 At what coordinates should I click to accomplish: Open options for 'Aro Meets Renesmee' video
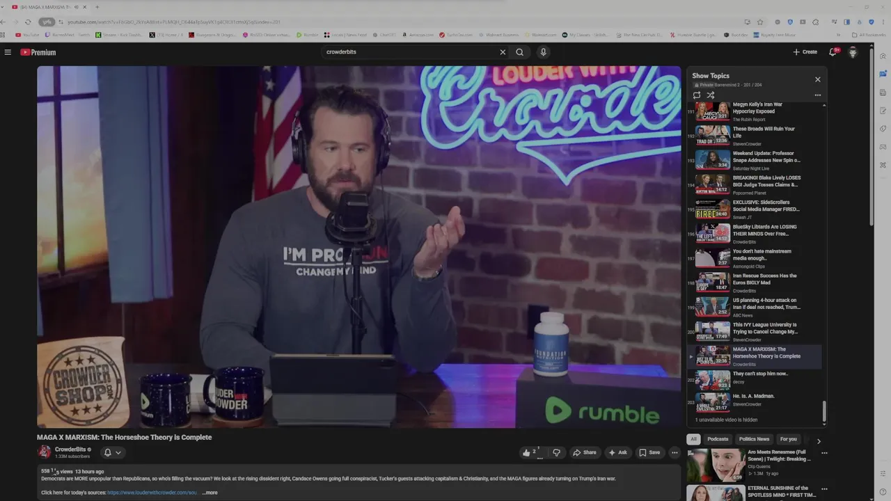click(824, 453)
